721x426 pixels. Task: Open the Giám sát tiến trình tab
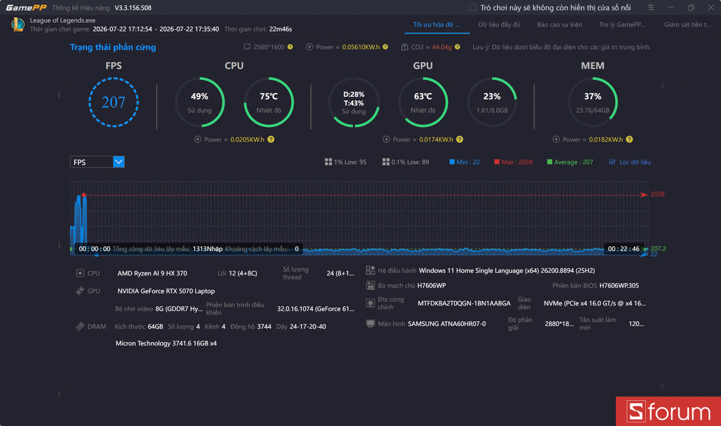687,25
